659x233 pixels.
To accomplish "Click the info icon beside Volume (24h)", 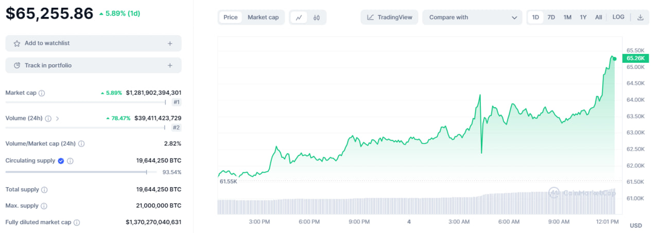I will 48,118.
